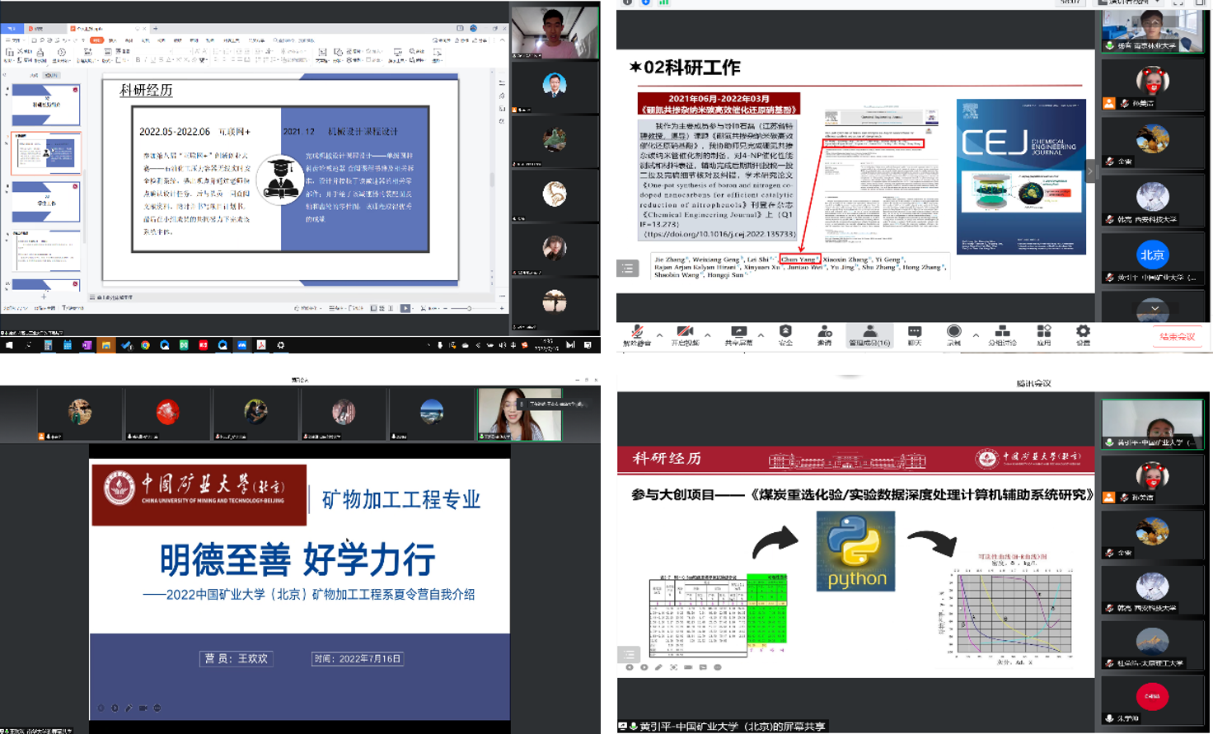Screen dimensions: 1213x734
Task: Add a new tab with plus in WPS
Action: 156,29
